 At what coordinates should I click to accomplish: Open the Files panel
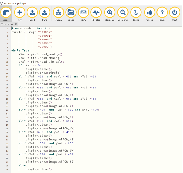[x=71, y=14]
